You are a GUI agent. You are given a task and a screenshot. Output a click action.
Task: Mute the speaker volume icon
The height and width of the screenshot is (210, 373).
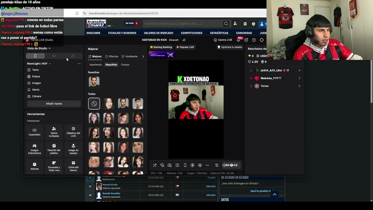point(224,165)
